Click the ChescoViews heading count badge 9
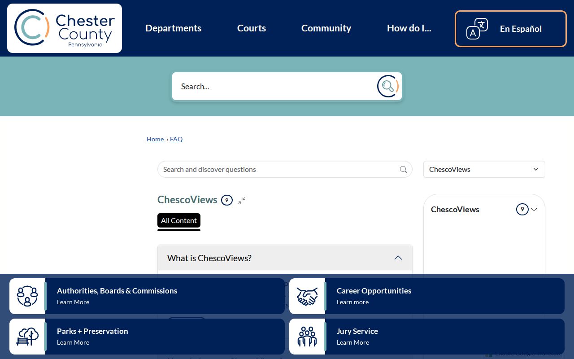The image size is (574, 359). pos(227,200)
